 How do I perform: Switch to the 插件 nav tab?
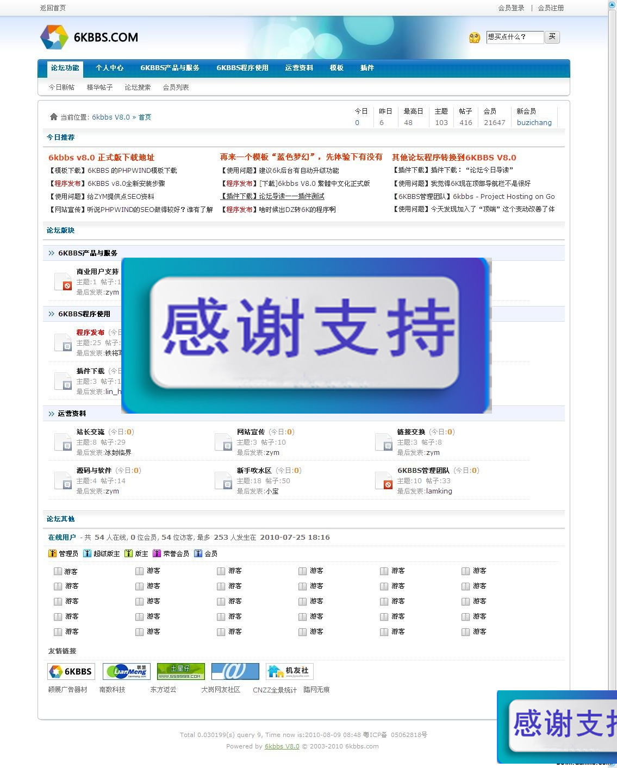coord(367,68)
